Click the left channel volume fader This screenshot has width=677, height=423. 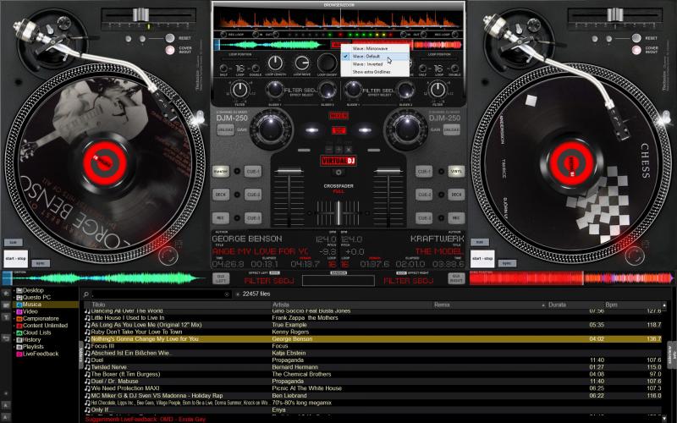click(289, 172)
